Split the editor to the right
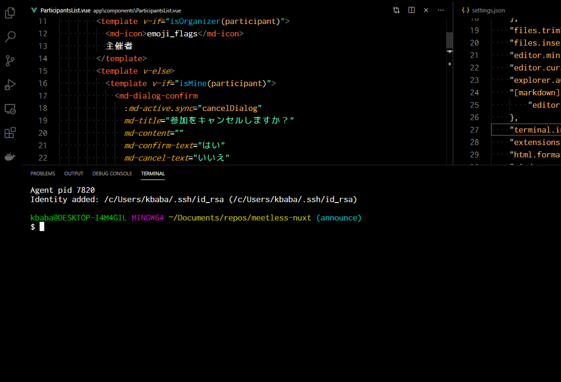Screen dimensions: 561x382 click(411, 10)
